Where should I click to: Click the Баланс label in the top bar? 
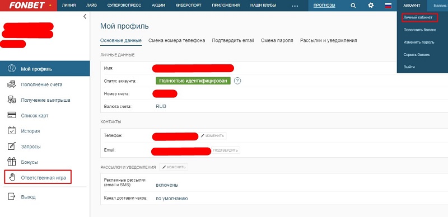point(440,6)
